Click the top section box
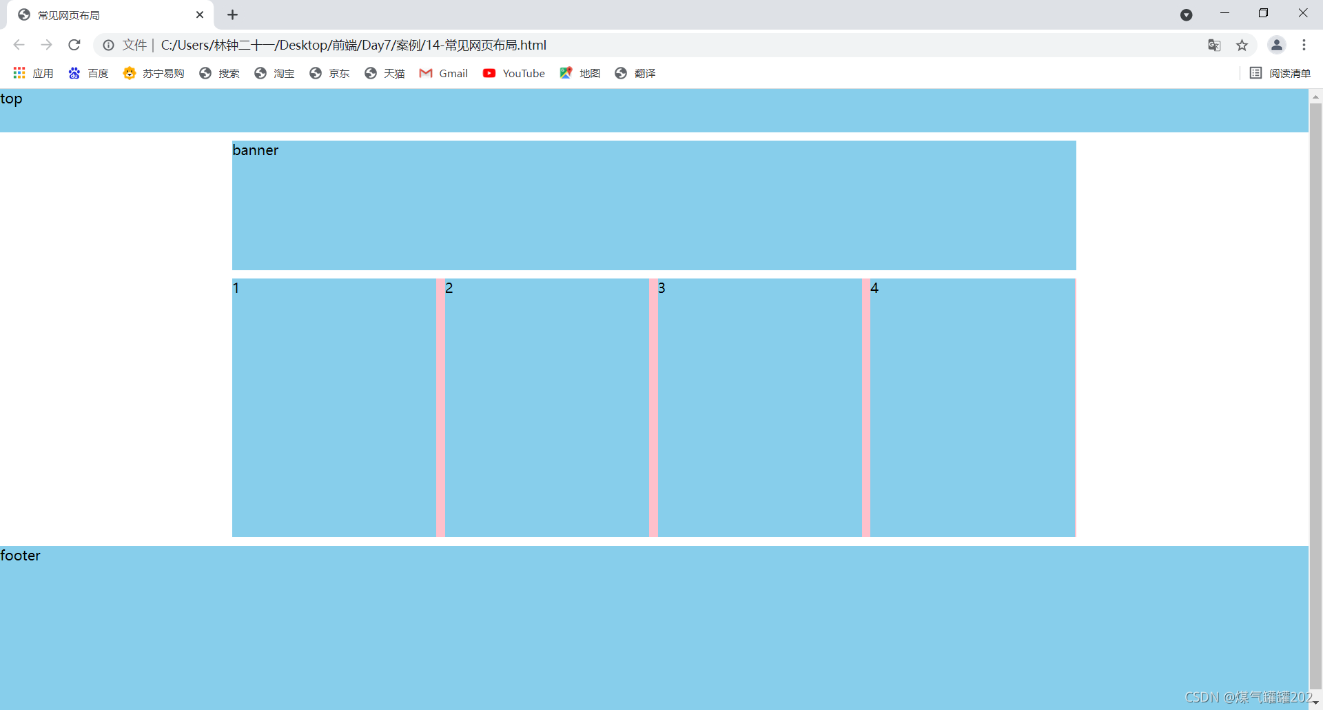The height and width of the screenshot is (710, 1323). pyautogui.click(x=654, y=110)
